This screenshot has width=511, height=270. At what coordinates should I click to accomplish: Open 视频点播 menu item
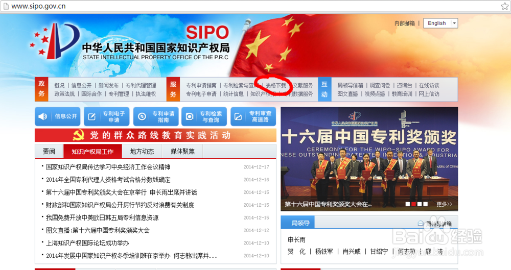click(375, 94)
